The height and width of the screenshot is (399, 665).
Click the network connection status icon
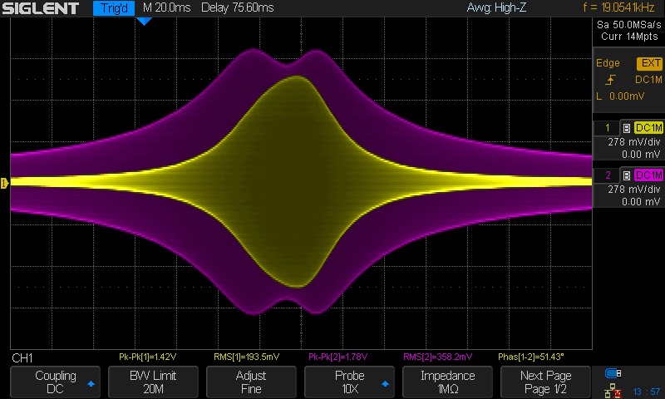click(x=613, y=389)
